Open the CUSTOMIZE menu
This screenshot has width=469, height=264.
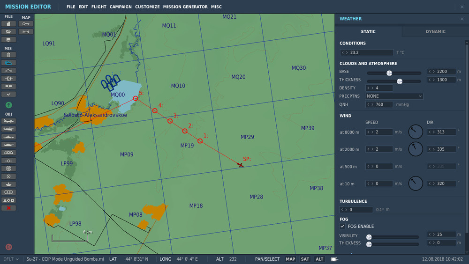pos(147,7)
